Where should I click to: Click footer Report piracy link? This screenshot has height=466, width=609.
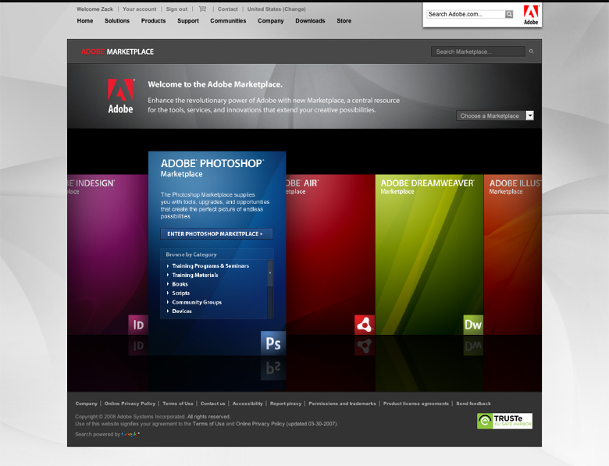pos(286,404)
